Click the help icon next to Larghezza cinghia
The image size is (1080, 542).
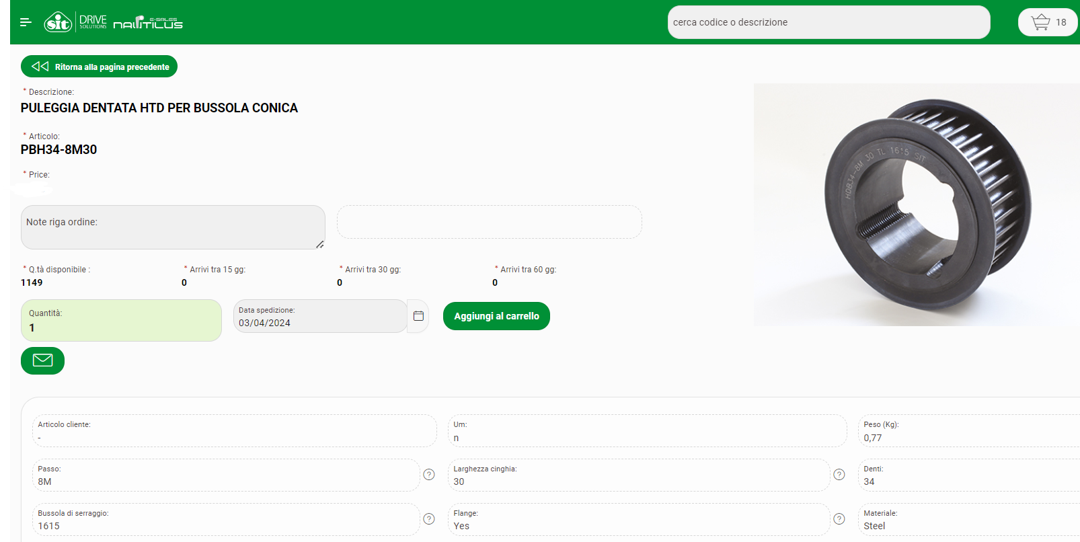[x=839, y=475]
